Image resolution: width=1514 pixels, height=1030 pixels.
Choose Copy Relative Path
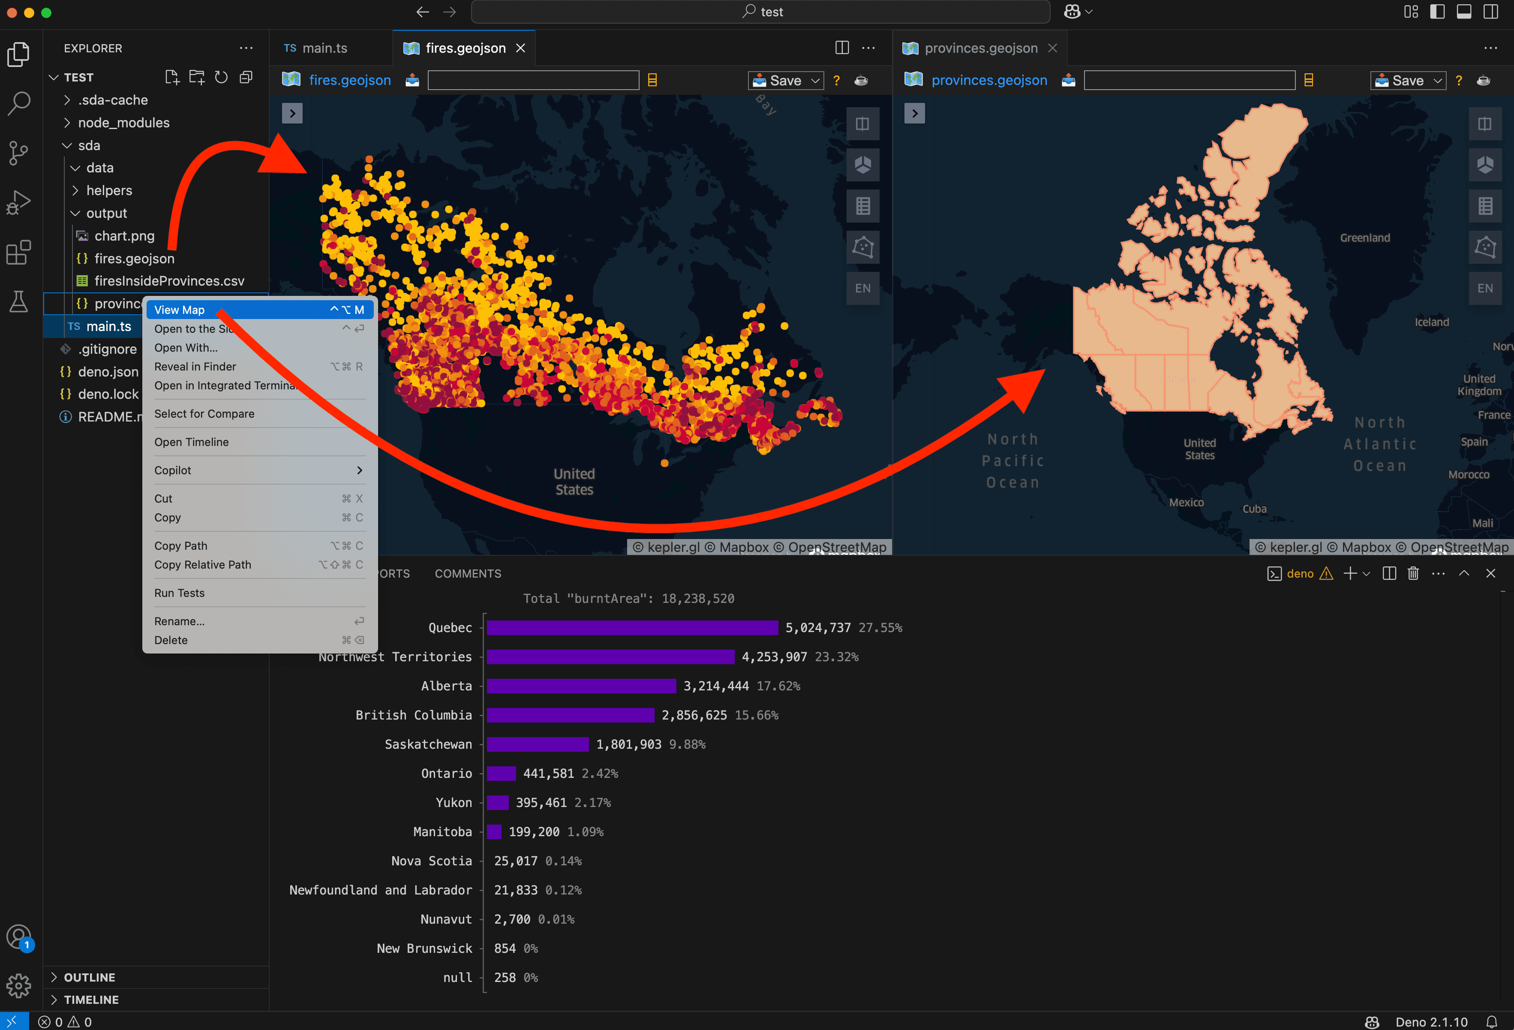[x=259, y=565]
